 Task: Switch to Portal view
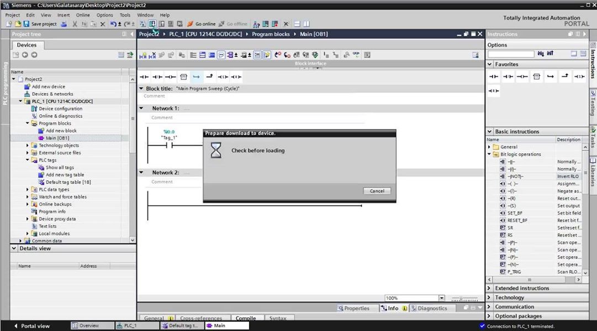(x=32, y=326)
